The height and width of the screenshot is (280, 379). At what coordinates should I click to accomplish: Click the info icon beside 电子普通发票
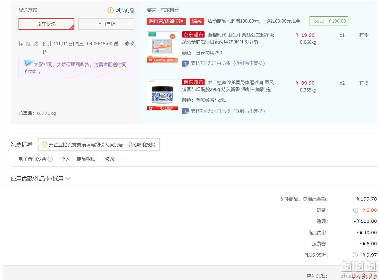(x=50, y=159)
